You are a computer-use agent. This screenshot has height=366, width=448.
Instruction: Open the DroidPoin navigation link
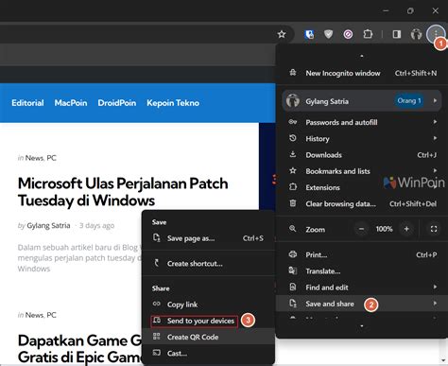click(117, 103)
